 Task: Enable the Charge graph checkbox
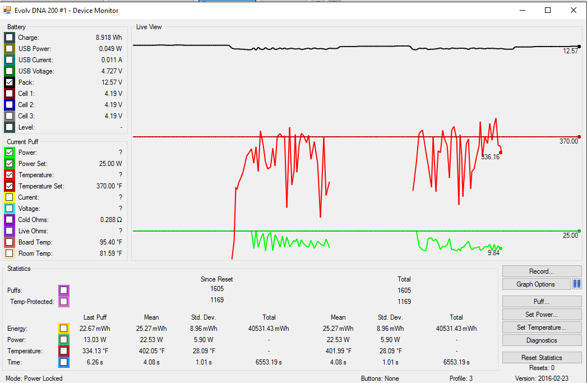(x=10, y=38)
